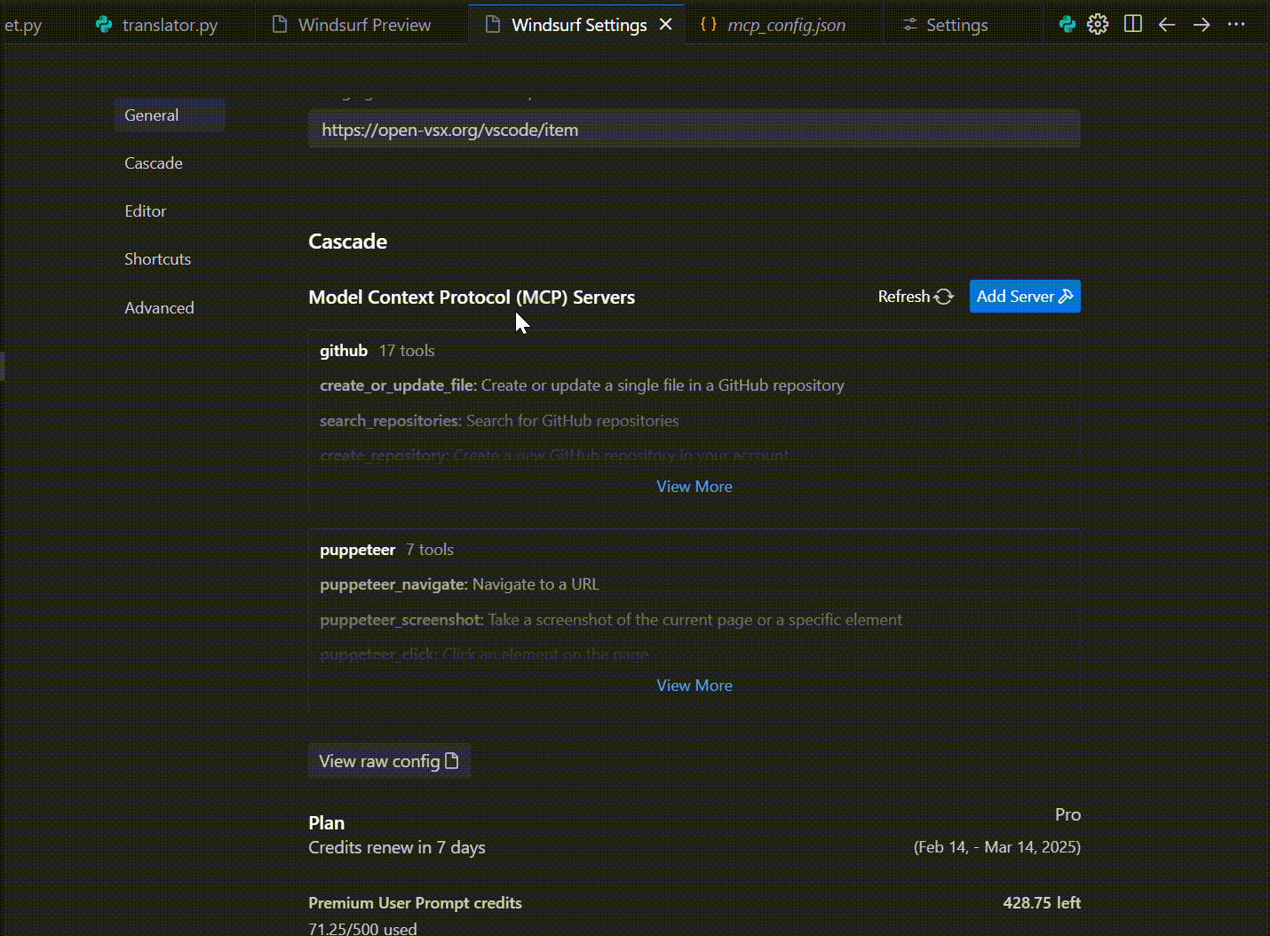This screenshot has height=936, width=1270.
Task: Refresh the MCP servers list
Action: point(916,297)
